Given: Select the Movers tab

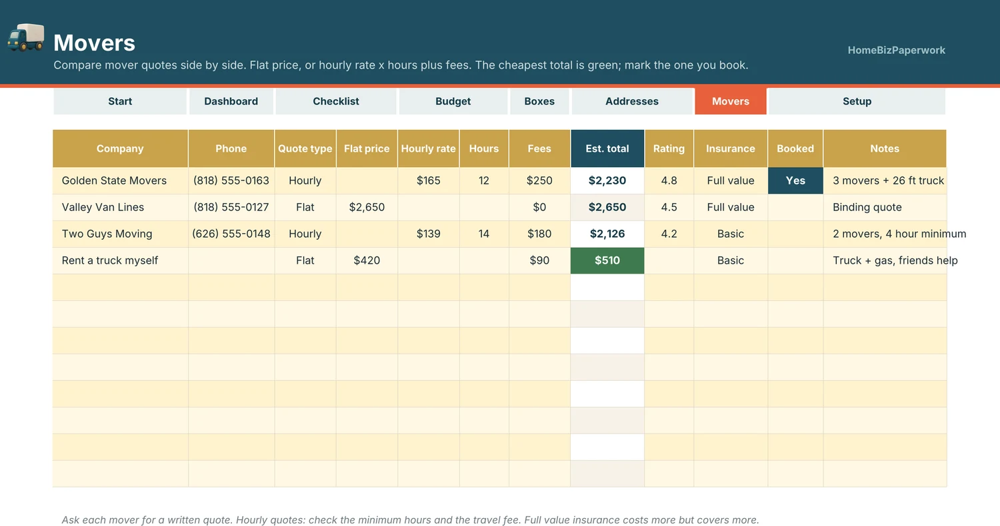Looking at the screenshot, I should coord(731,101).
